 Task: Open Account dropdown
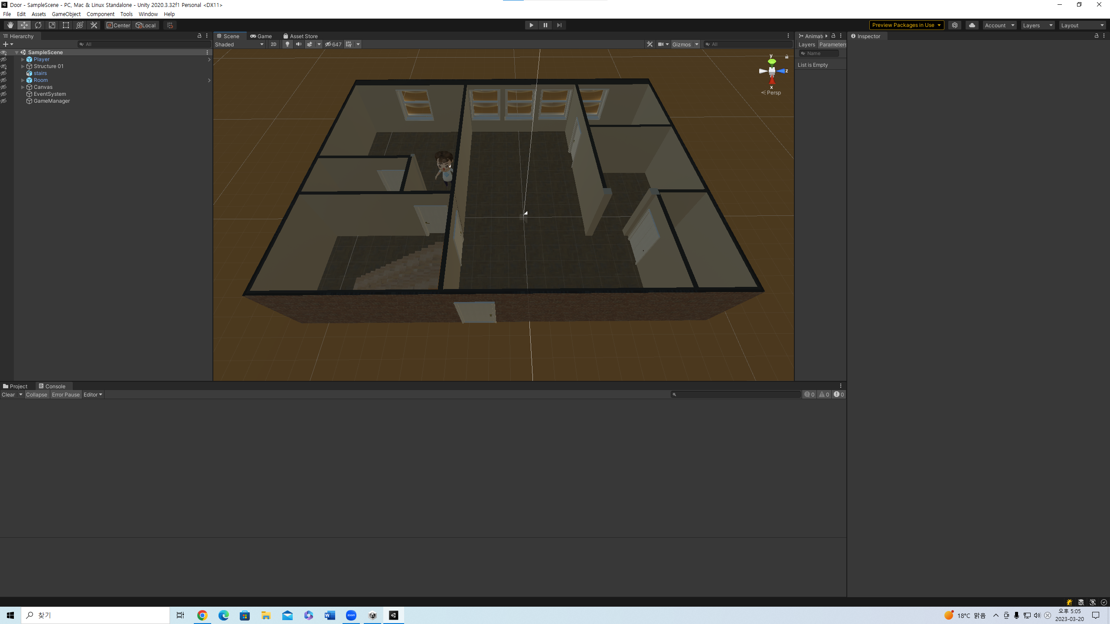(x=999, y=25)
